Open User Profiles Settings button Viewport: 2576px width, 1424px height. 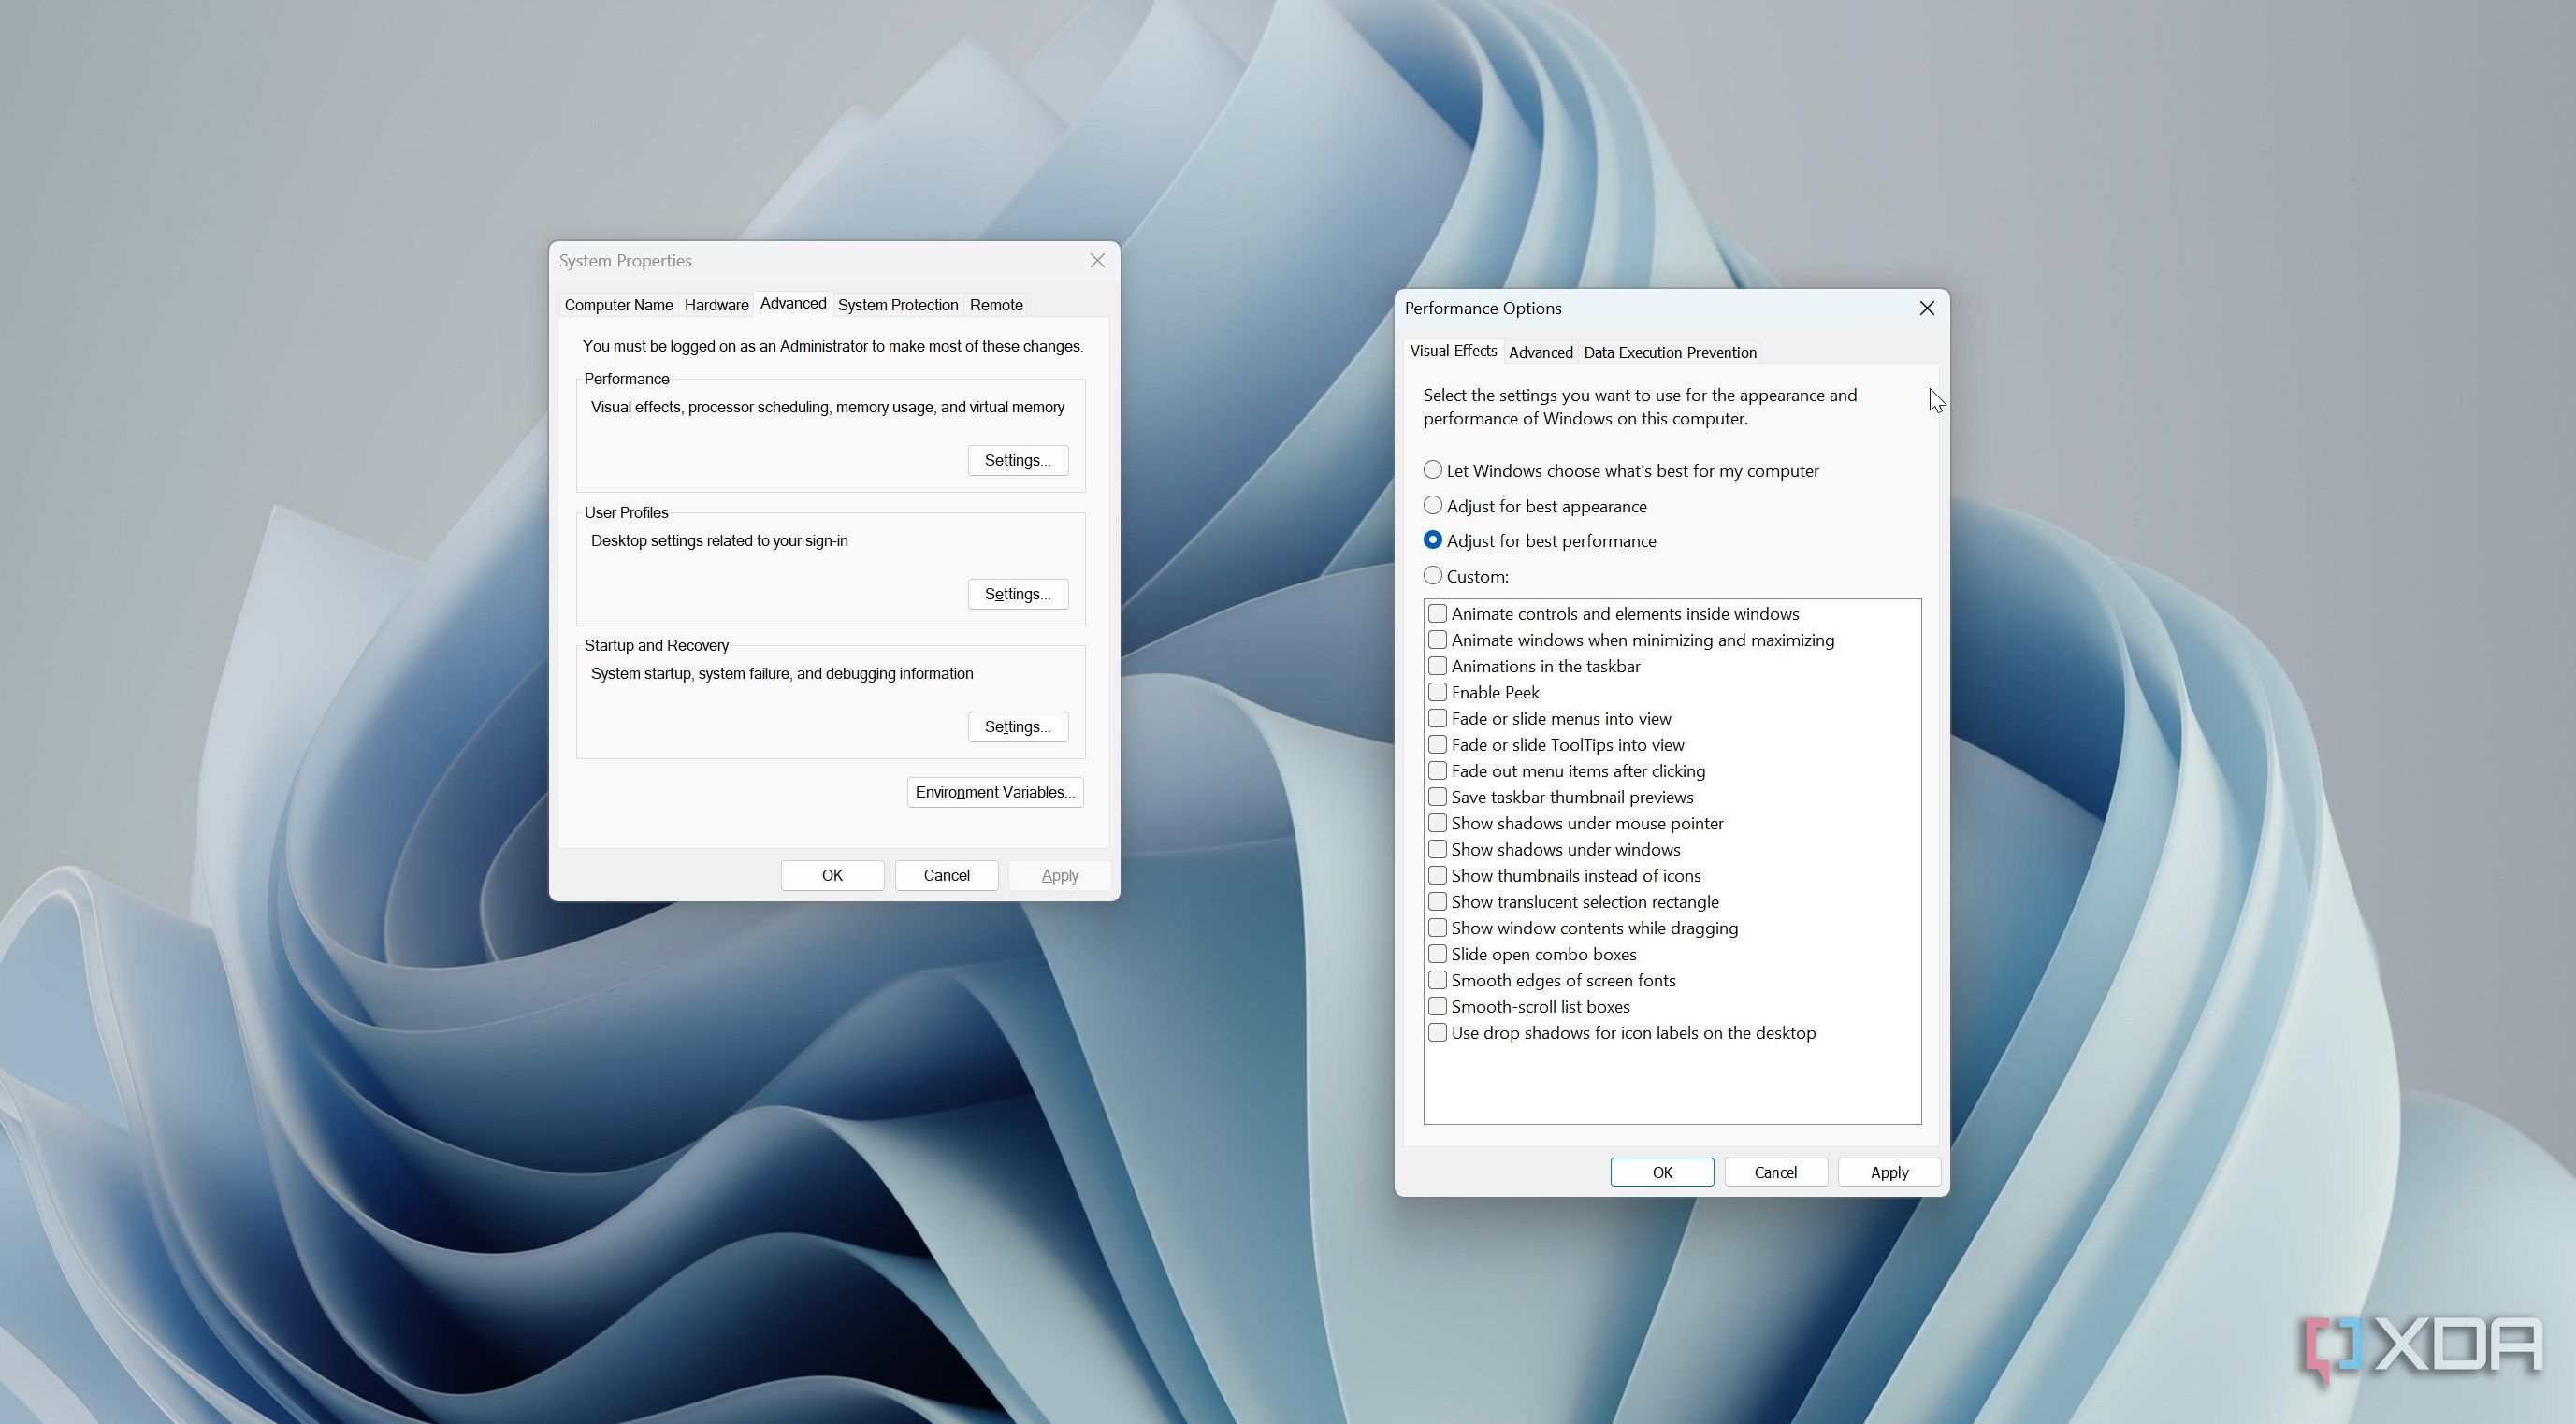(x=1018, y=594)
